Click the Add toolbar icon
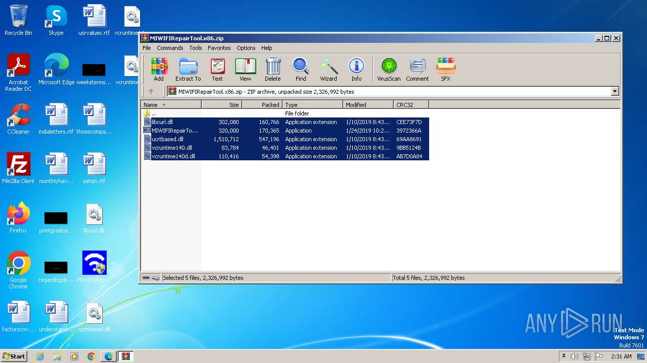The height and width of the screenshot is (363, 647). 159,70
